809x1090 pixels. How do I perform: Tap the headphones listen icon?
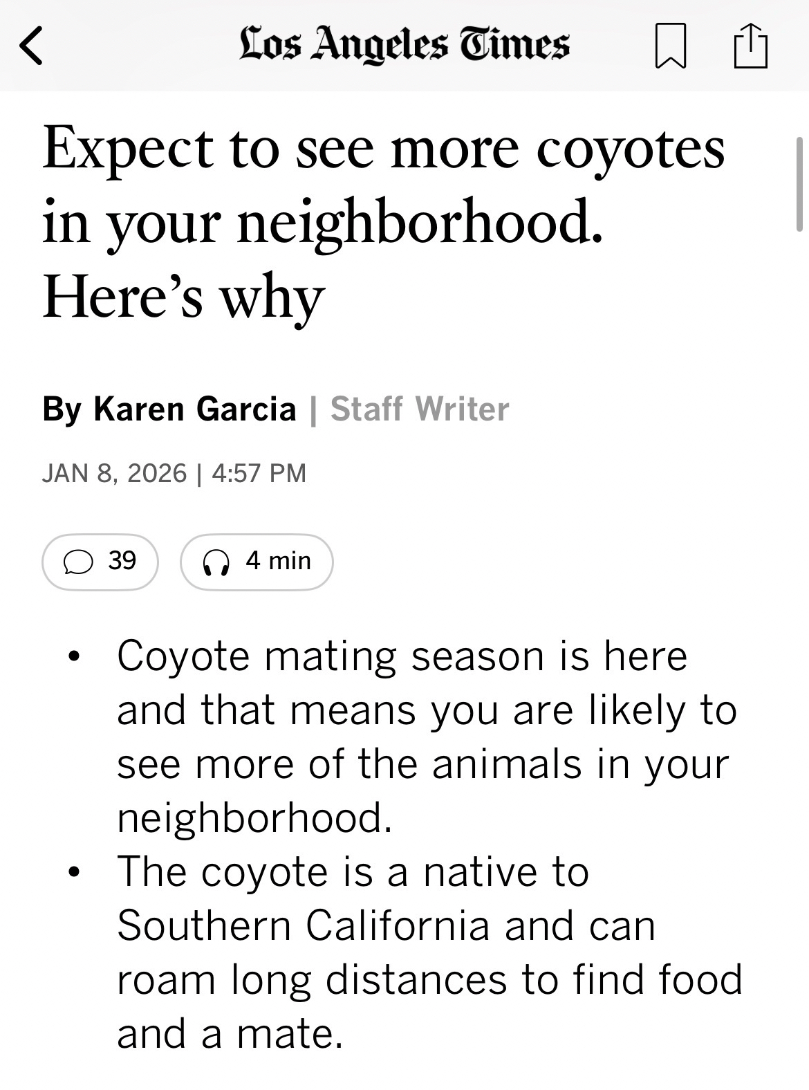click(216, 563)
